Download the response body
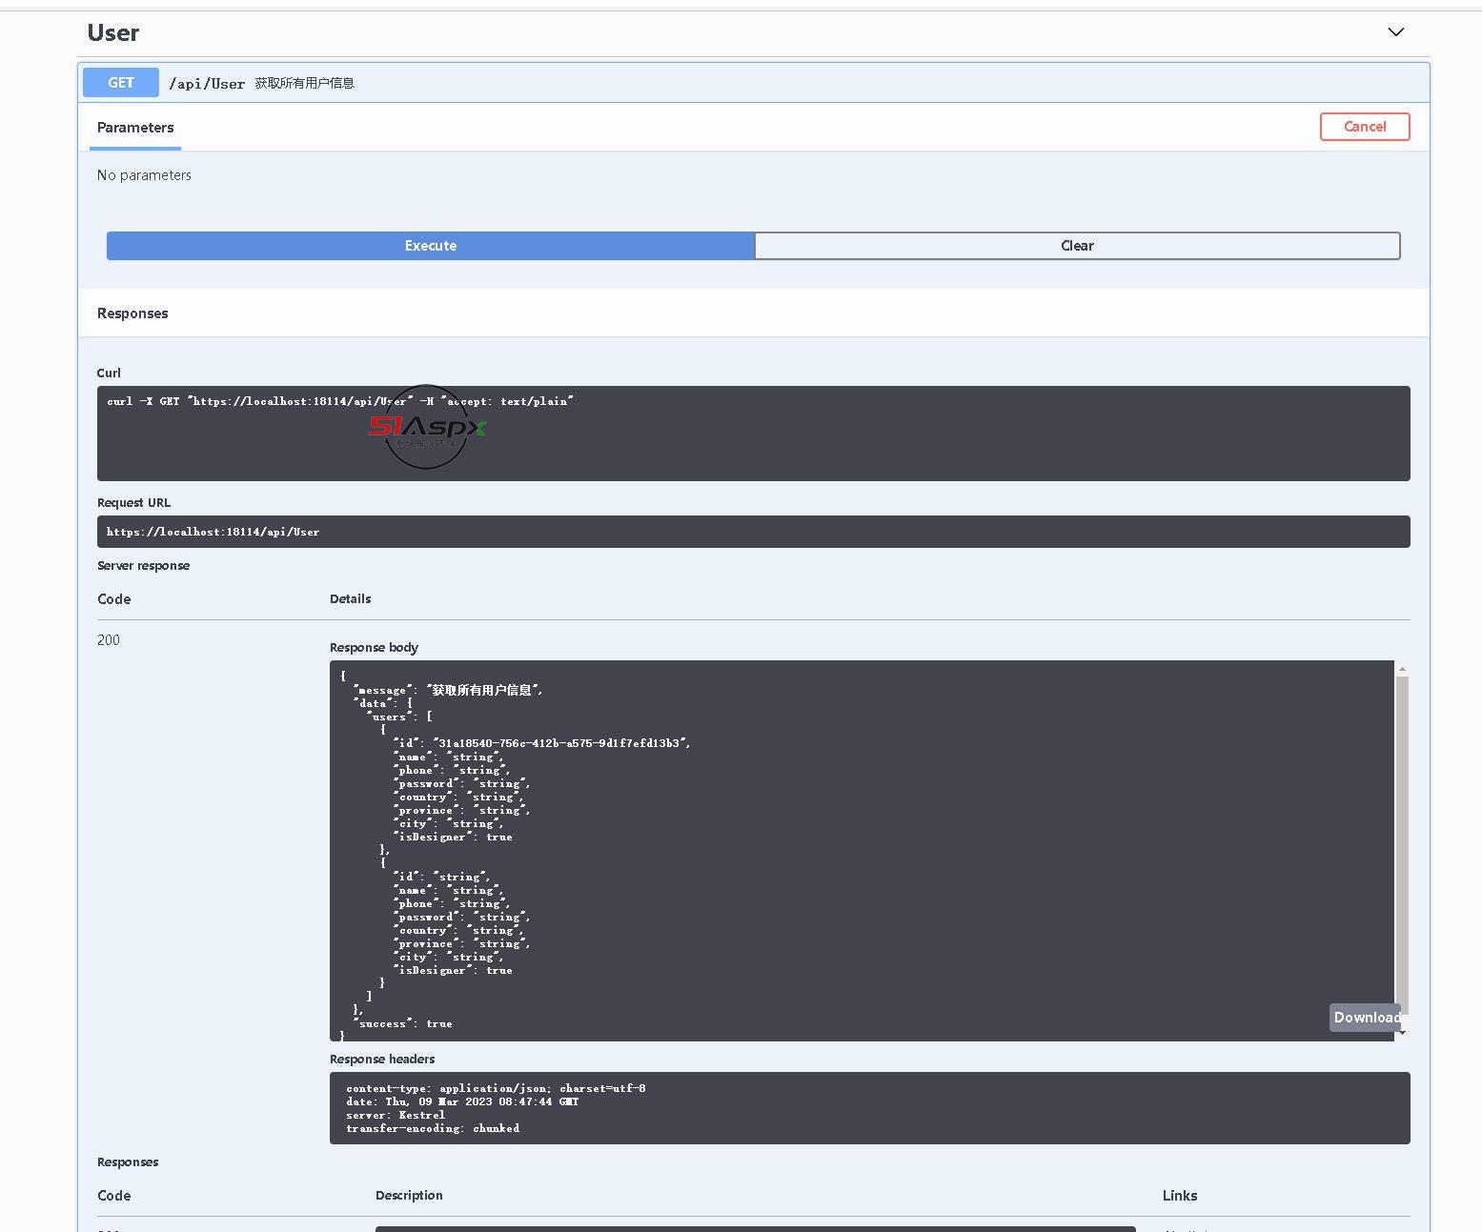 click(1366, 1018)
